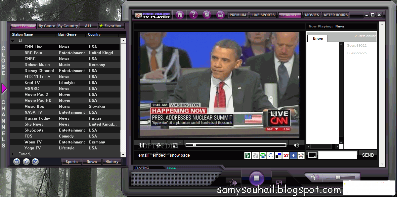Open the PREMIUM menu
Screen dimensions: 397x197
coord(238,15)
